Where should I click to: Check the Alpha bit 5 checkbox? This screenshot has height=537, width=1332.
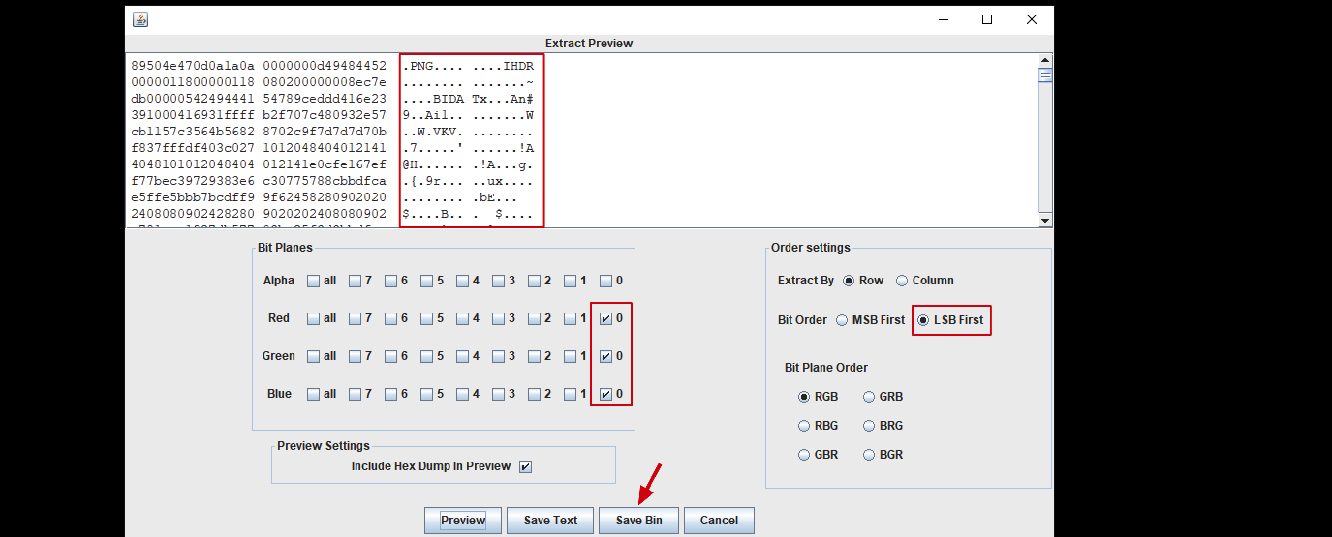426,281
